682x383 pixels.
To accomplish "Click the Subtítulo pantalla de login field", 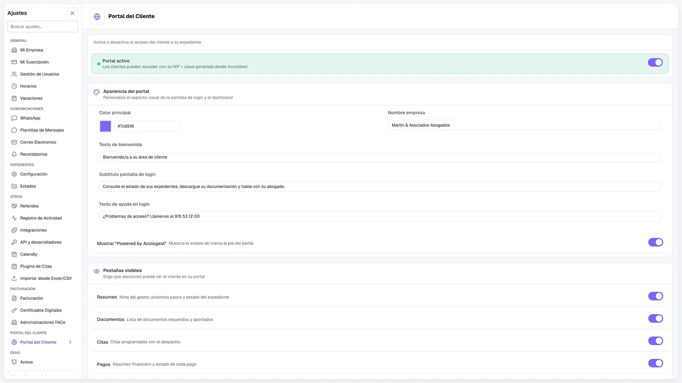I will (380, 186).
